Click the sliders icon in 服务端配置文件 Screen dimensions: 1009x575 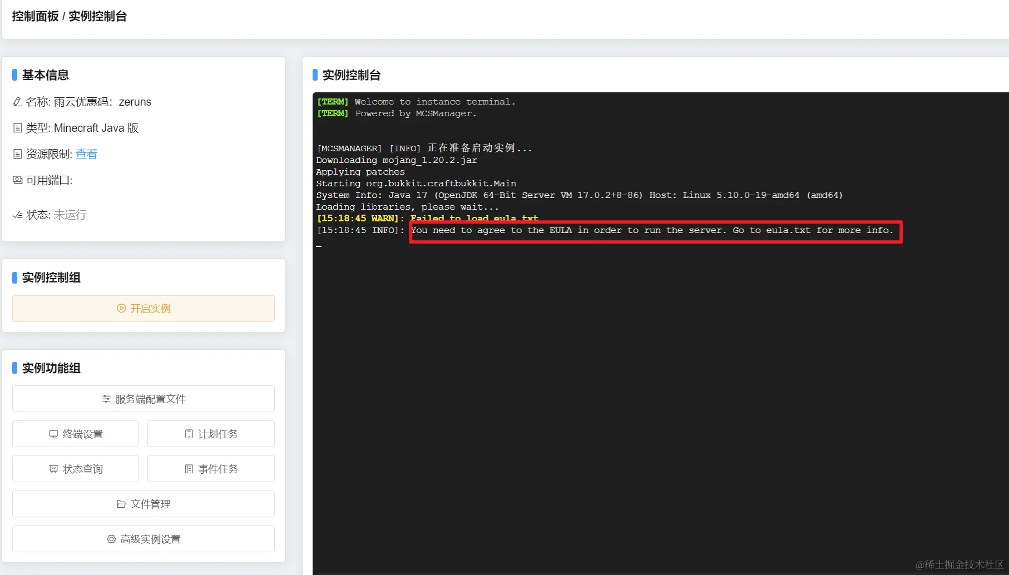click(106, 399)
